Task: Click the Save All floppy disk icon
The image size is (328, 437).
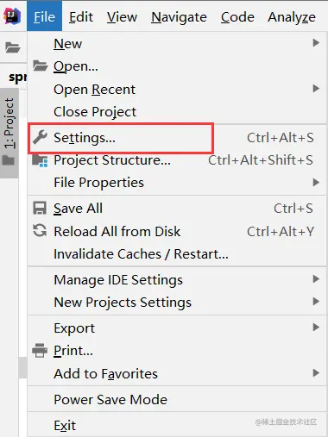Action: coord(40,209)
